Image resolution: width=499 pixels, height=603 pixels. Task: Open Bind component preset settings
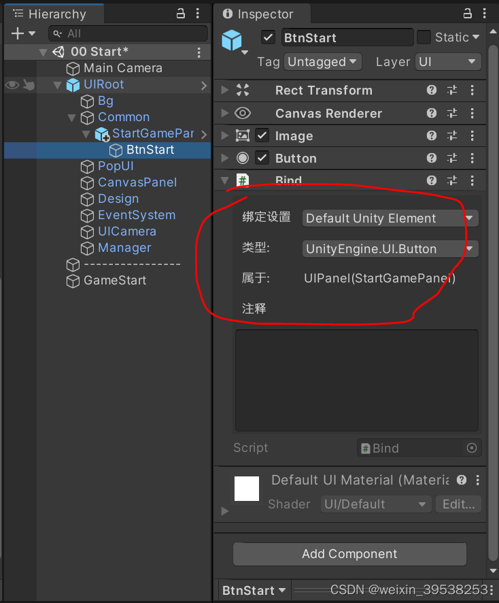(452, 180)
